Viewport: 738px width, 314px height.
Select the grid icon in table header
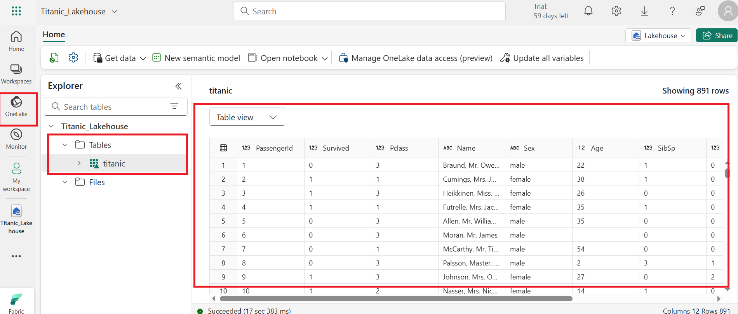pos(223,148)
